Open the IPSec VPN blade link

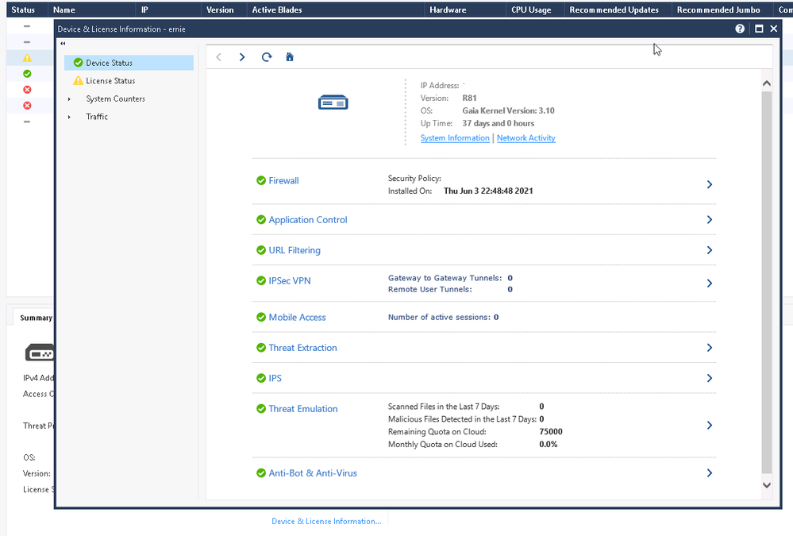pos(290,280)
